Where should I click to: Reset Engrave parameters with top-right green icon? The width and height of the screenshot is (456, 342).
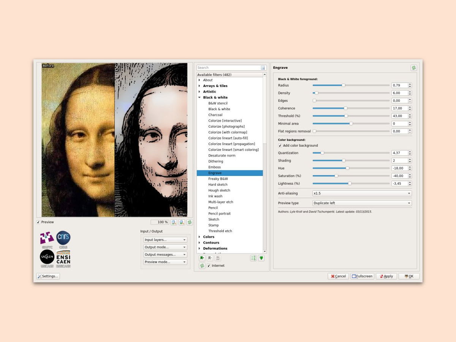(x=413, y=68)
